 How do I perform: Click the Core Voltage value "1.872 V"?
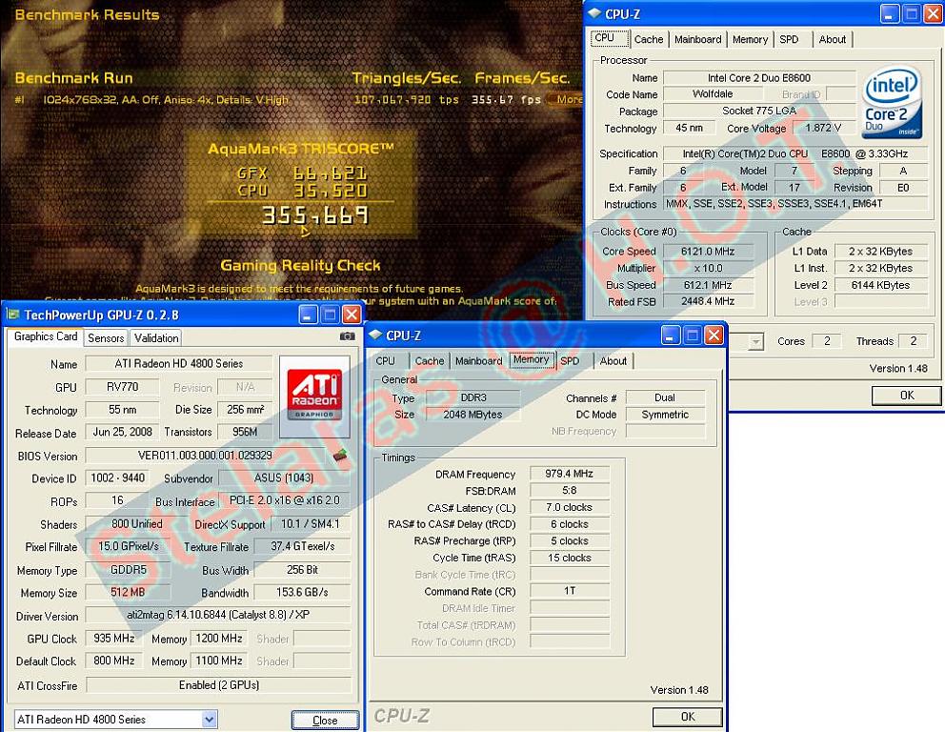(x=823, y=128)
